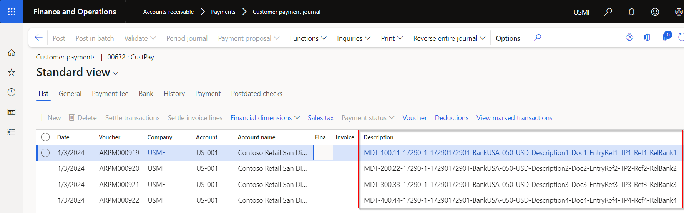Expand the Functions dropdown menu

[308, 38]
